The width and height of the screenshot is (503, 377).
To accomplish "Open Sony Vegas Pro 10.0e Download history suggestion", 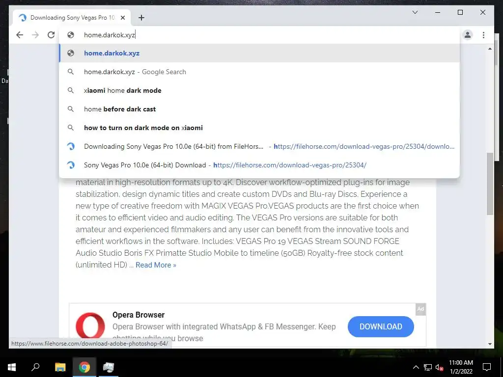I will [259, 165].
